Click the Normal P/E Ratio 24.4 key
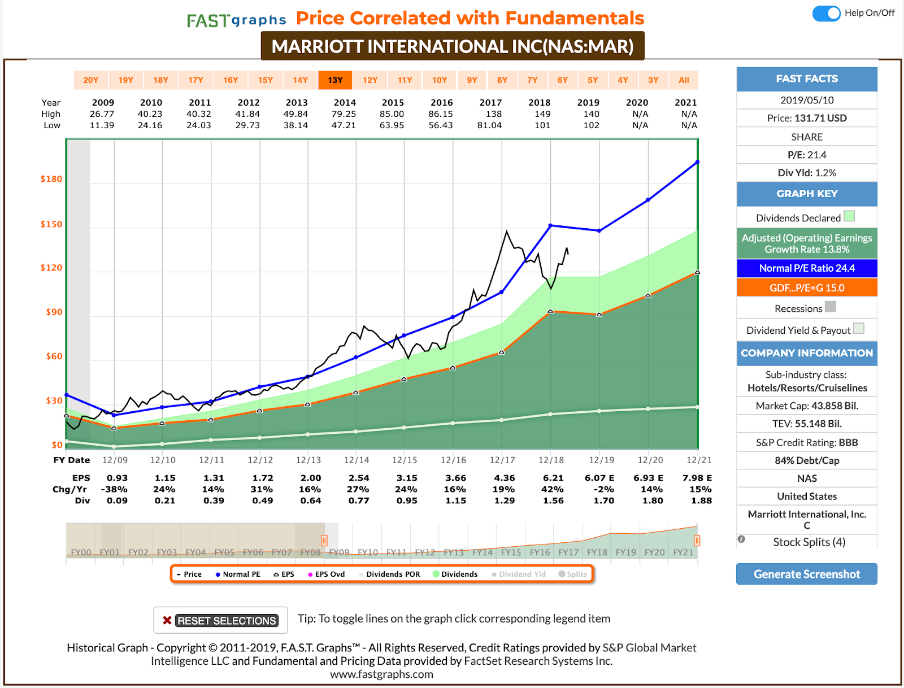The width and height of the screenshot is (904, 688). click(807, 268)
